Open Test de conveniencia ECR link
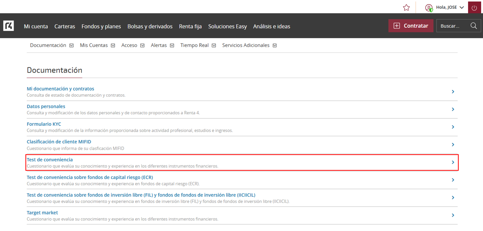 90,177
